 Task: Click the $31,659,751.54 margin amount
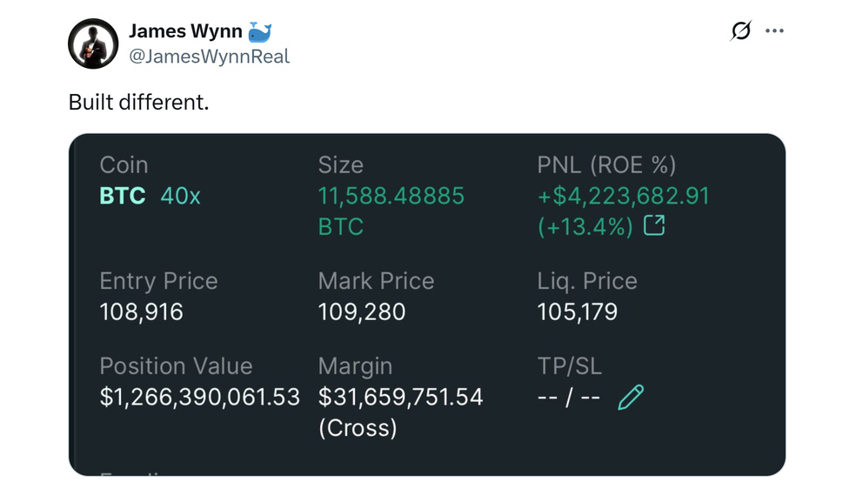[x=400, y=397]
